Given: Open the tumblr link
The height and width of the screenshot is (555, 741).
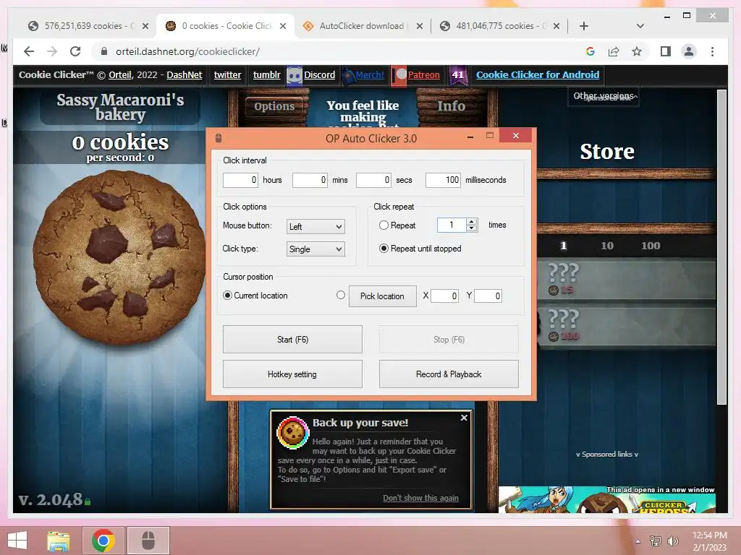Looking at the screenshot, I should [266, 75].
